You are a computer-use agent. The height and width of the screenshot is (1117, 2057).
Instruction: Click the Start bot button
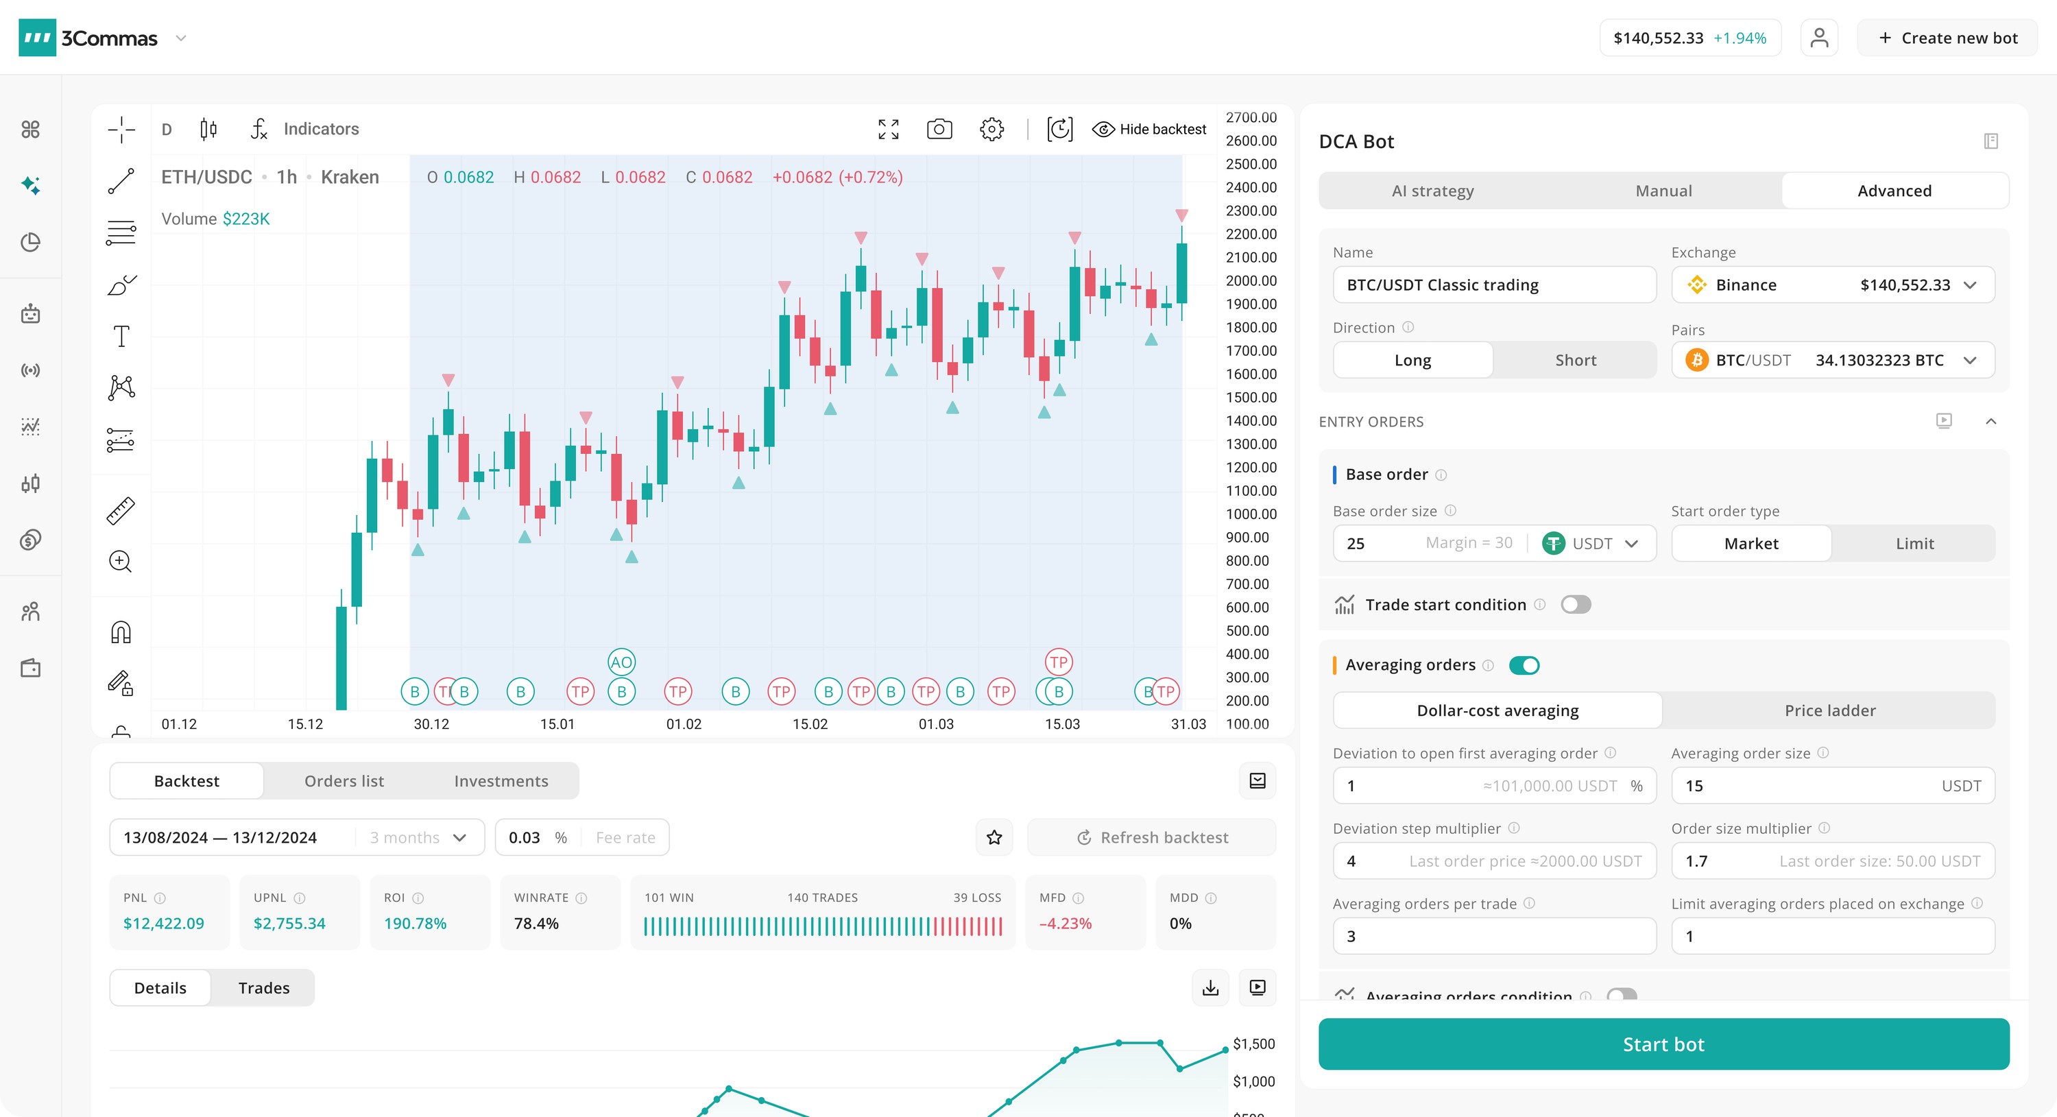pyautogui.click(x=1663, y=1044)
